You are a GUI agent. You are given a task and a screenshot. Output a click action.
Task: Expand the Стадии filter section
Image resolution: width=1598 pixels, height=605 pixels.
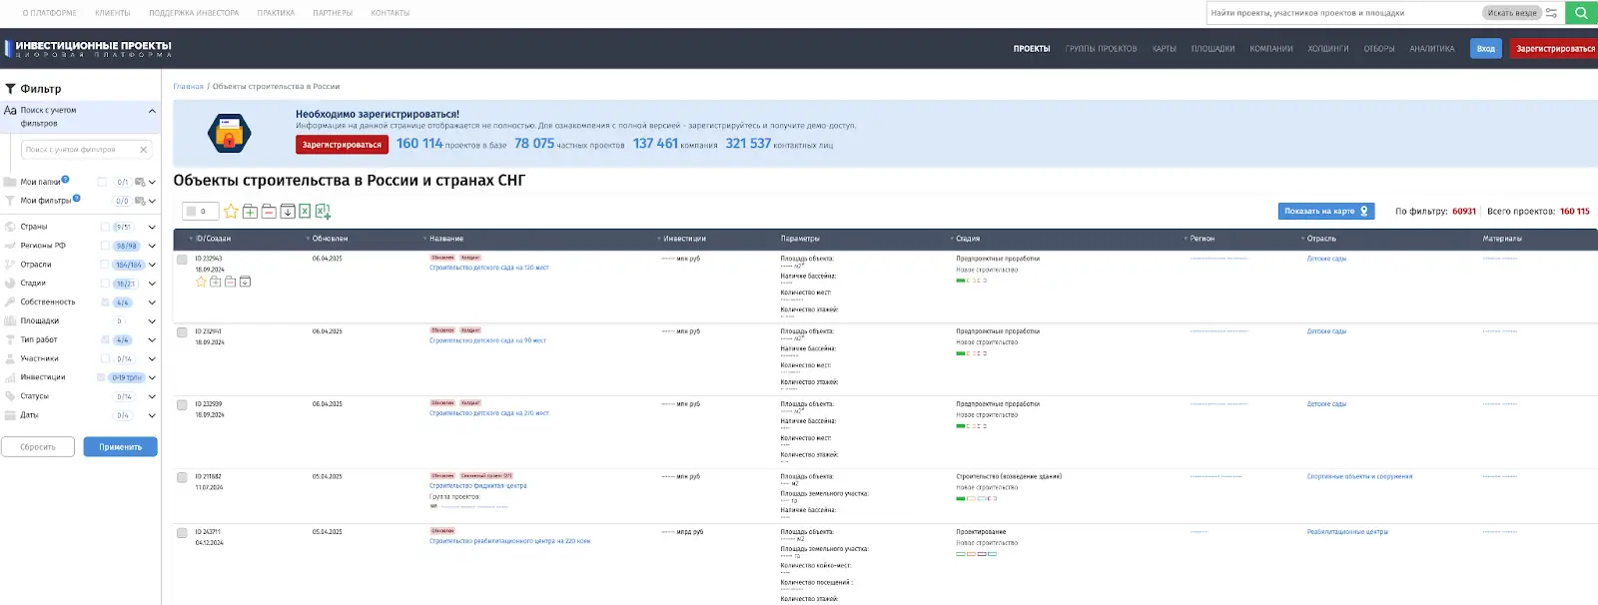pos(152,284)
